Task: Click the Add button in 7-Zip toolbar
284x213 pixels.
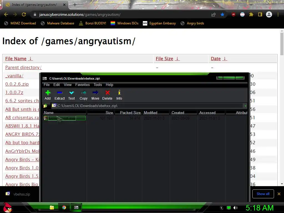Action: pyautogui.click(x=48, y=95)
